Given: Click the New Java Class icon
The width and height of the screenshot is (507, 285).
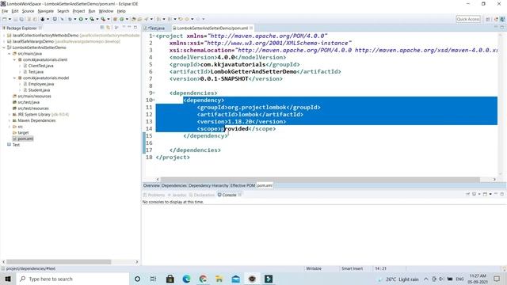Looking at the screenshot, I should [x=121, y=19].
